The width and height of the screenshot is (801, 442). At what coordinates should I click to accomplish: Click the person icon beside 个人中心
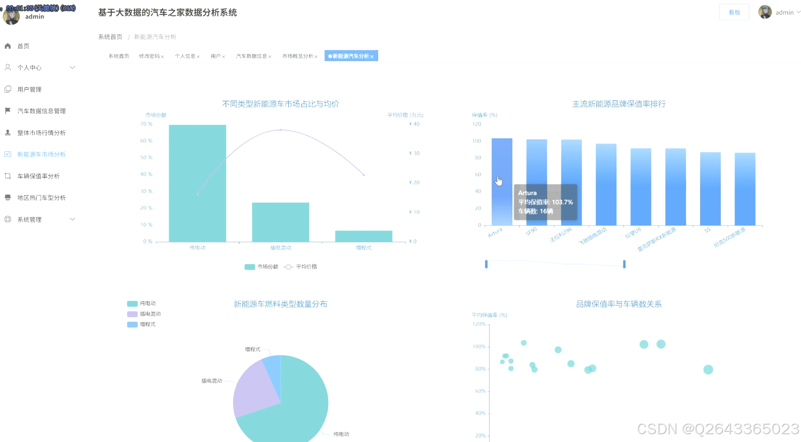click(8, 67)
